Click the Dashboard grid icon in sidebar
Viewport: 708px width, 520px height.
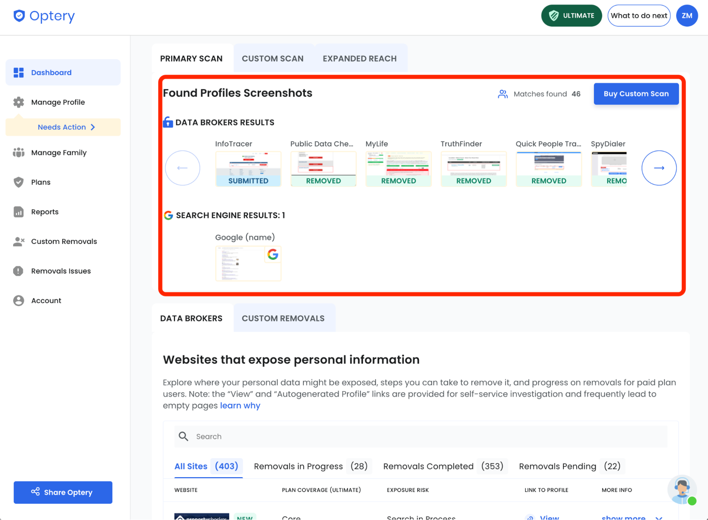coord(18,73)
